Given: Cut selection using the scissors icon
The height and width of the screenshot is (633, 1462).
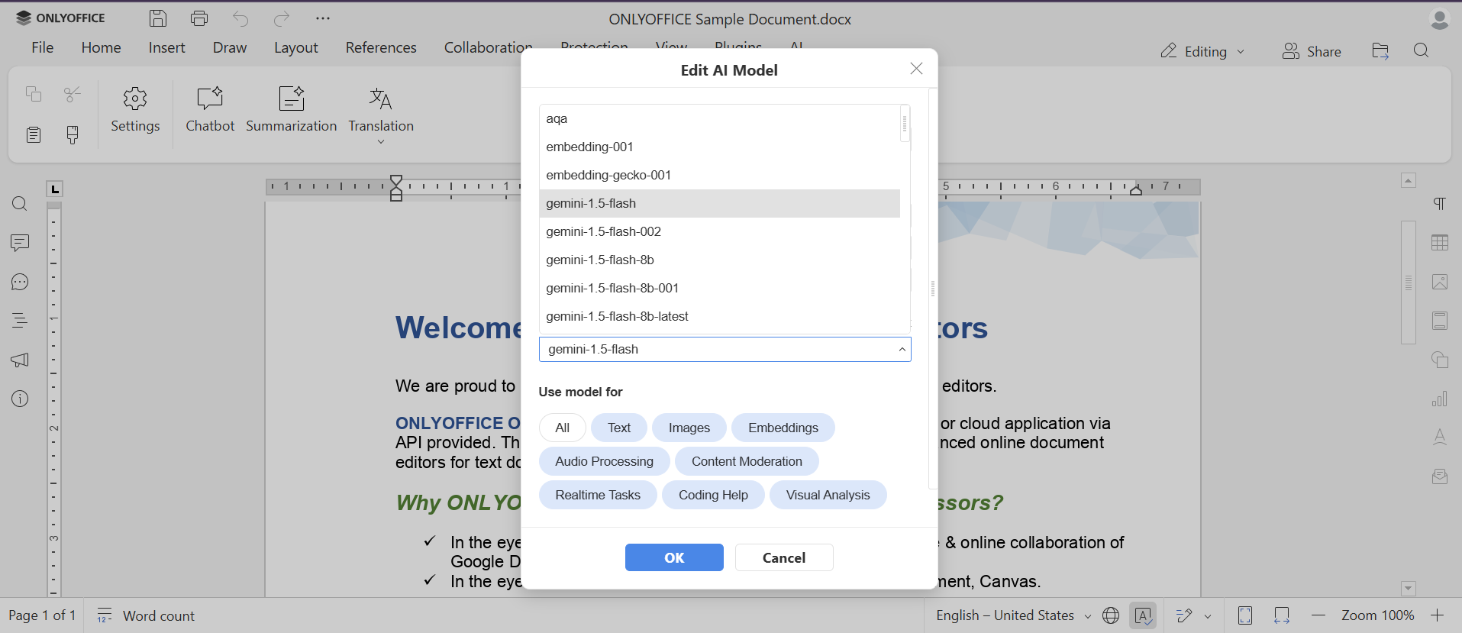Looking at the screenshot, I should (73, 94).
